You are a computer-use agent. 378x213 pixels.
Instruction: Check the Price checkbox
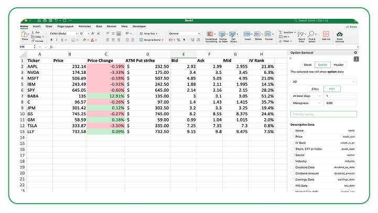point(292,137)
